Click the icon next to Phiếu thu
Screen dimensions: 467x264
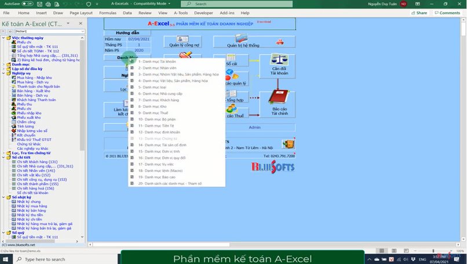pyautogui.click(x=14, y=104)
